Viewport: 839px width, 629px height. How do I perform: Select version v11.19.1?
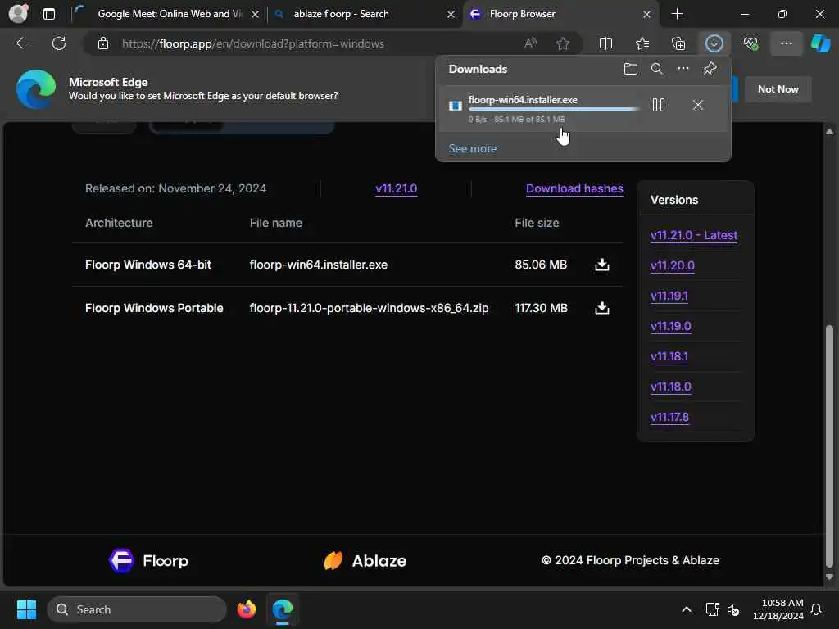coord(669,296)
